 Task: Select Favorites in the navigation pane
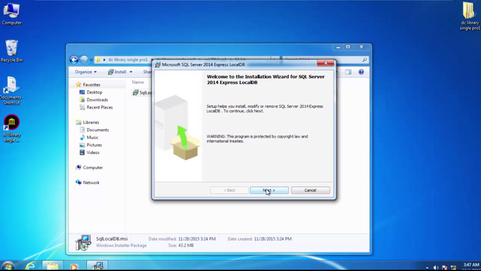coord(91,85)
